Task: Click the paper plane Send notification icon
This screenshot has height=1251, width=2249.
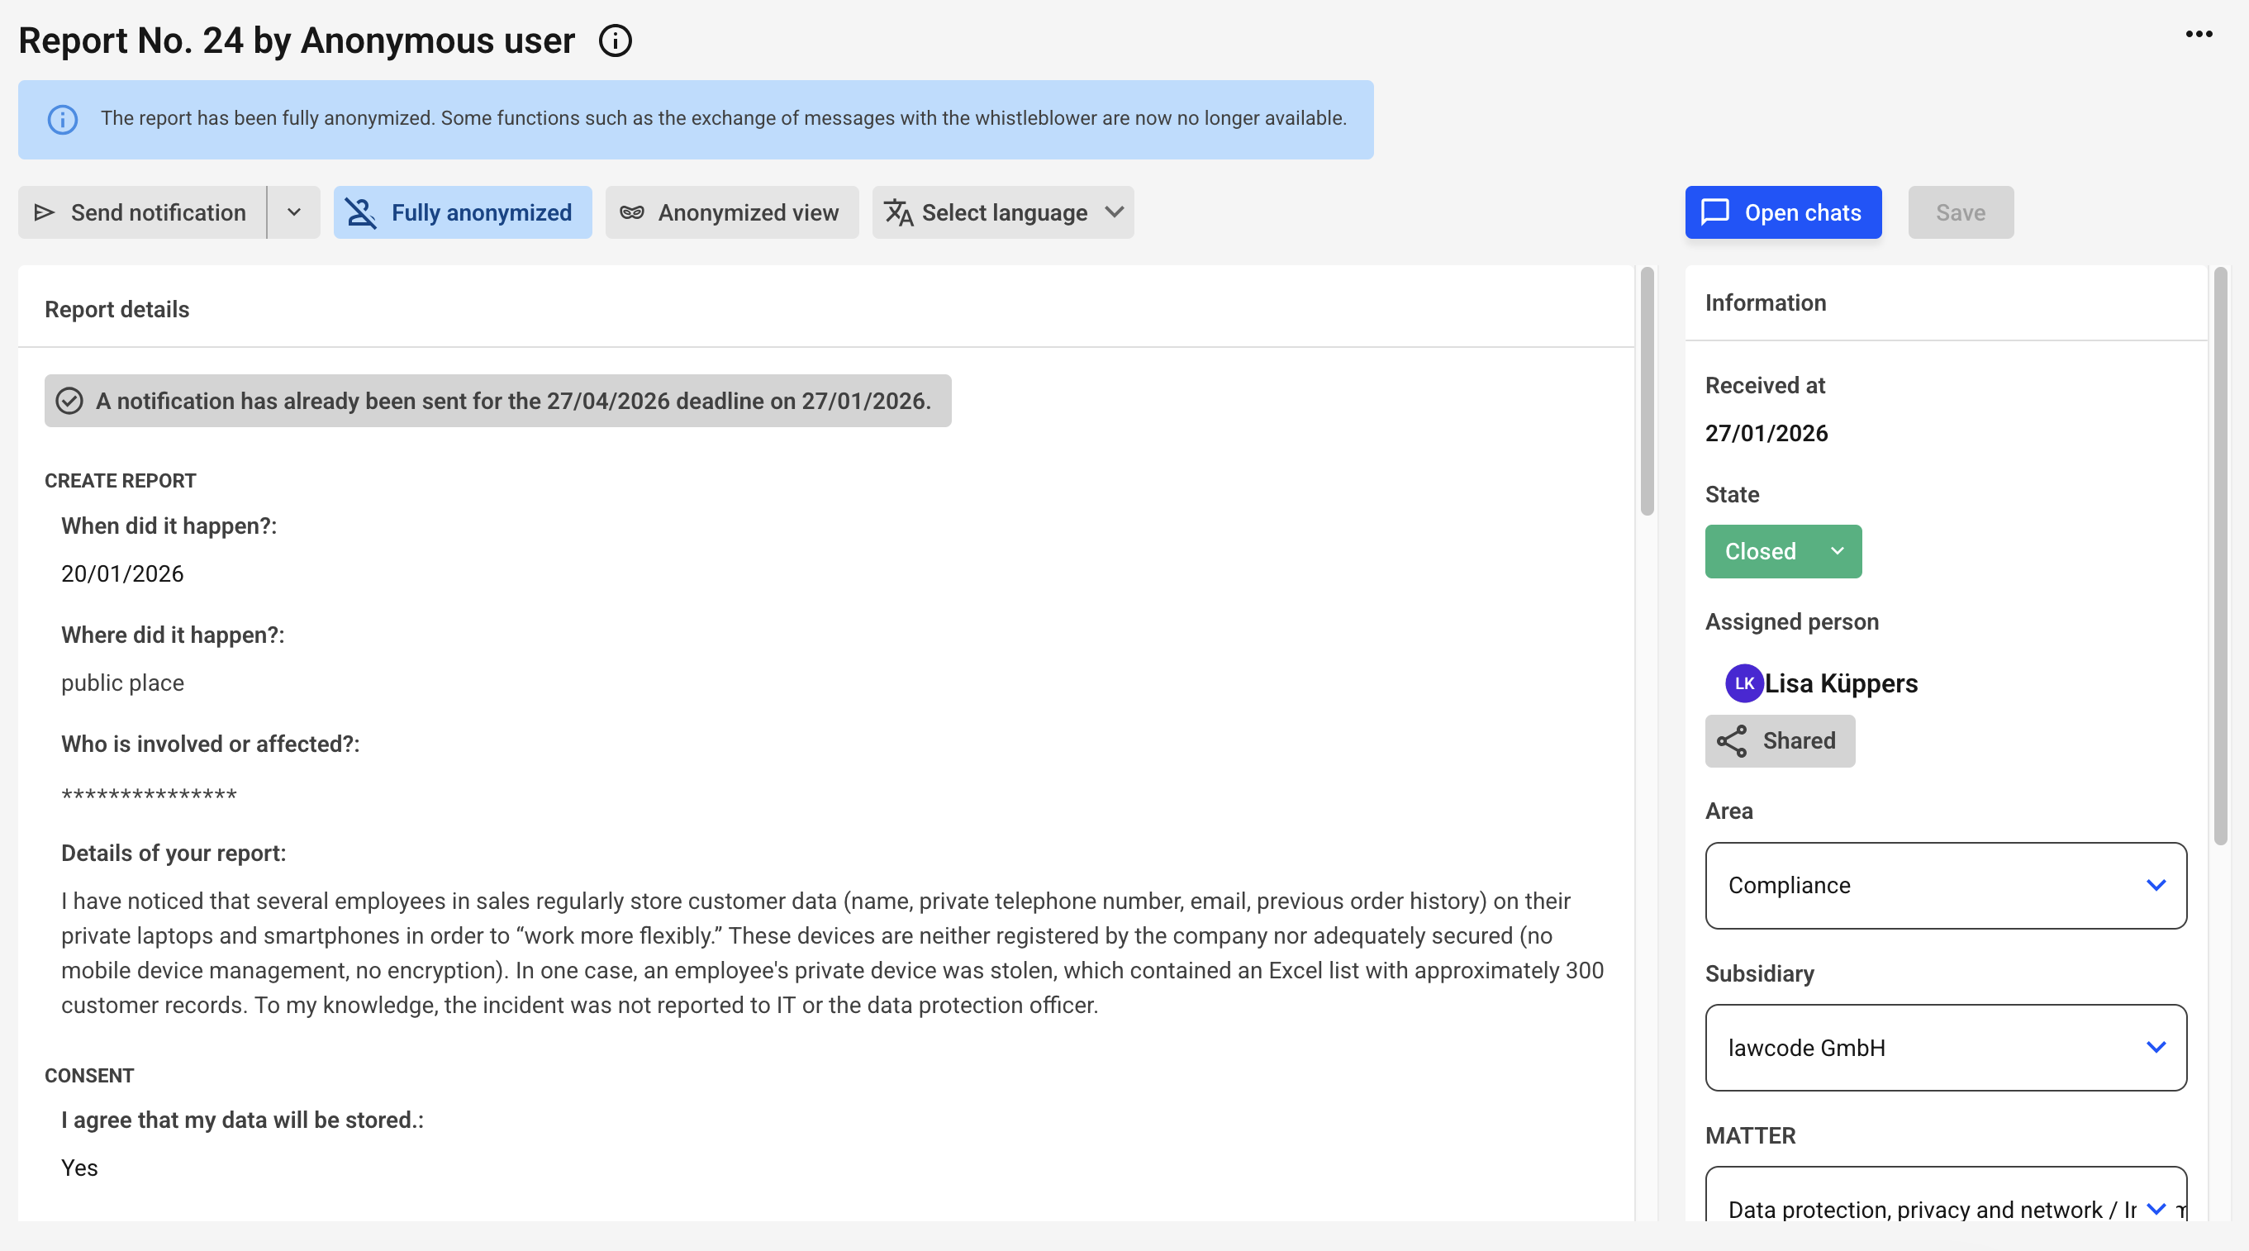Action: tap(45, 212)
